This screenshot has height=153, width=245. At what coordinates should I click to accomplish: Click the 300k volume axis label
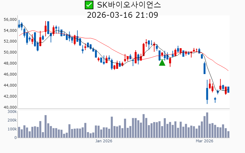(x=12, y=112)
